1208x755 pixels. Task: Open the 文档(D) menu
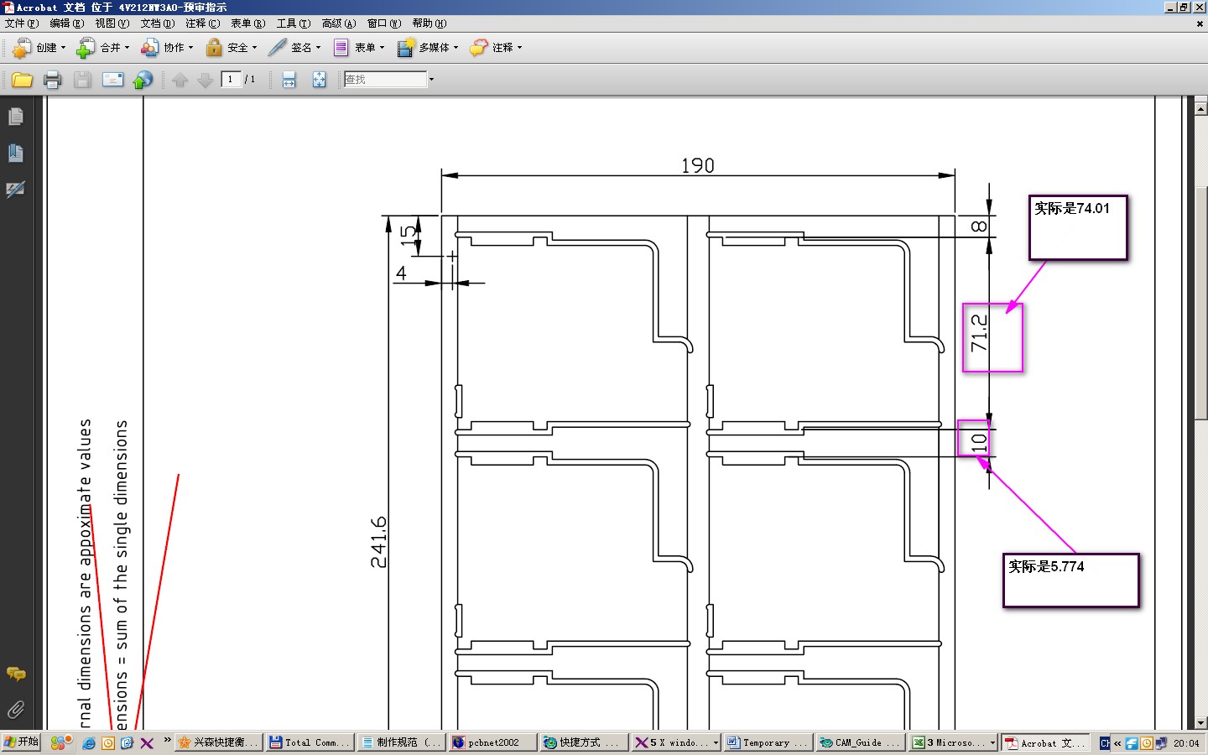point(158,23)
